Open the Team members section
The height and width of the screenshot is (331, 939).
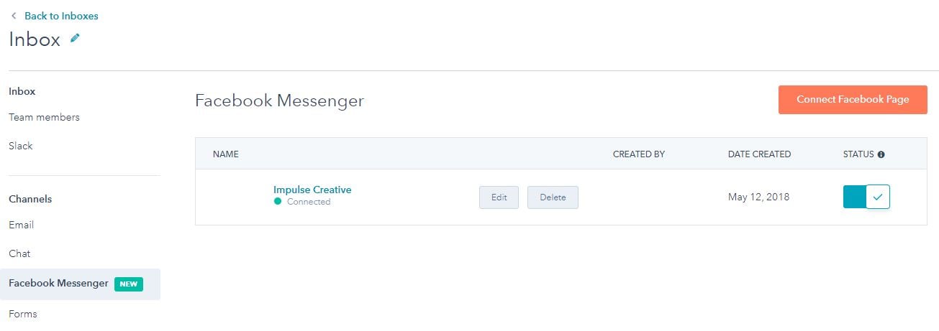coord(44,117)
